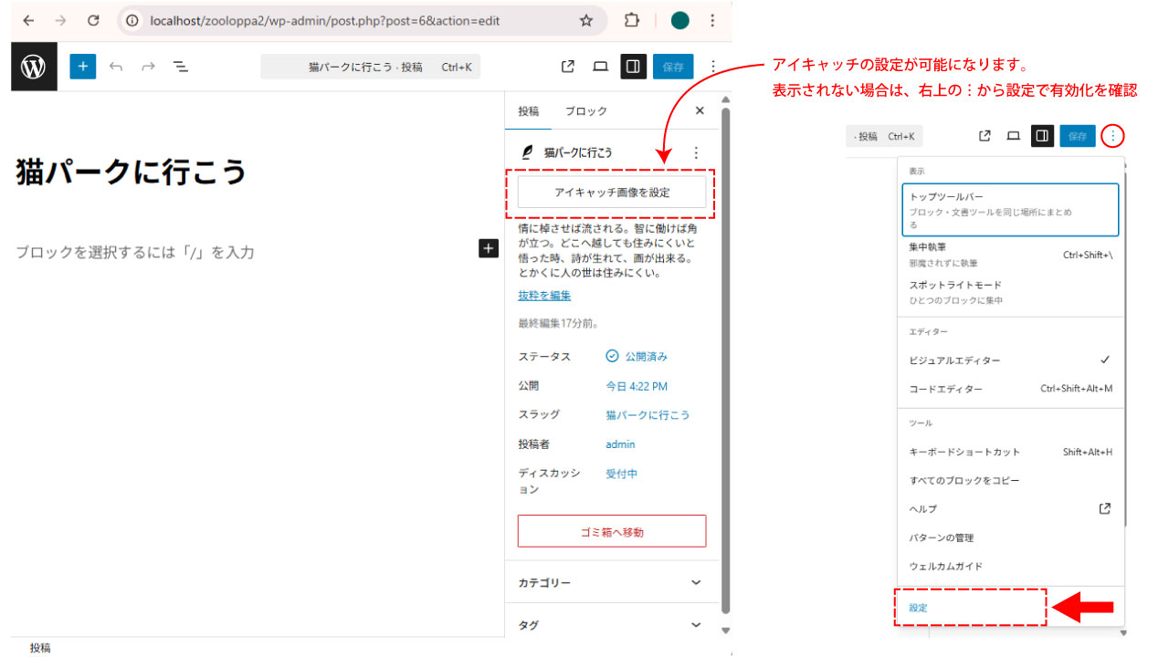Open the Chrome three-dot menu
This screenshot has height=657, width=1169.
712,20
